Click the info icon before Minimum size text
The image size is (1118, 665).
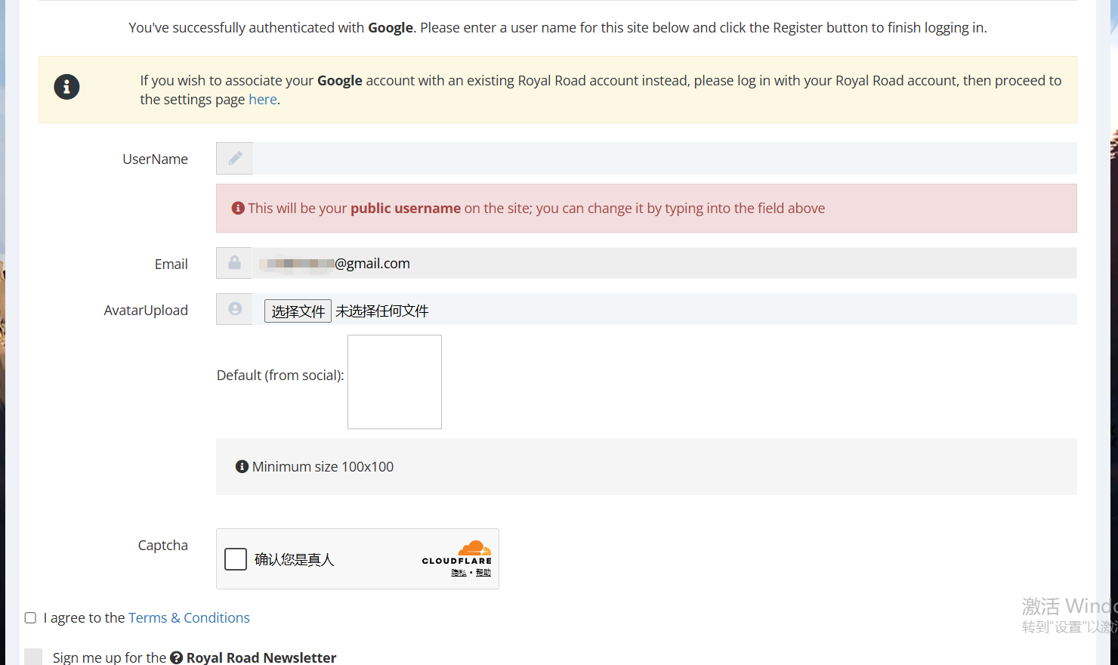click(242, 467)
